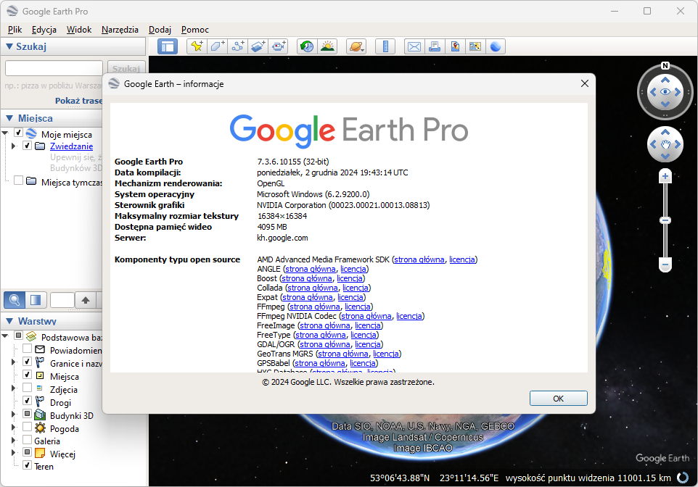Screen dimensions: 698x487
Task: Expand the Zwiedzanie folder
Action: 13,146
